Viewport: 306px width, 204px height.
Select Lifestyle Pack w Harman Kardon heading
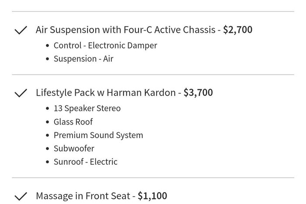(x=106, y=93)
